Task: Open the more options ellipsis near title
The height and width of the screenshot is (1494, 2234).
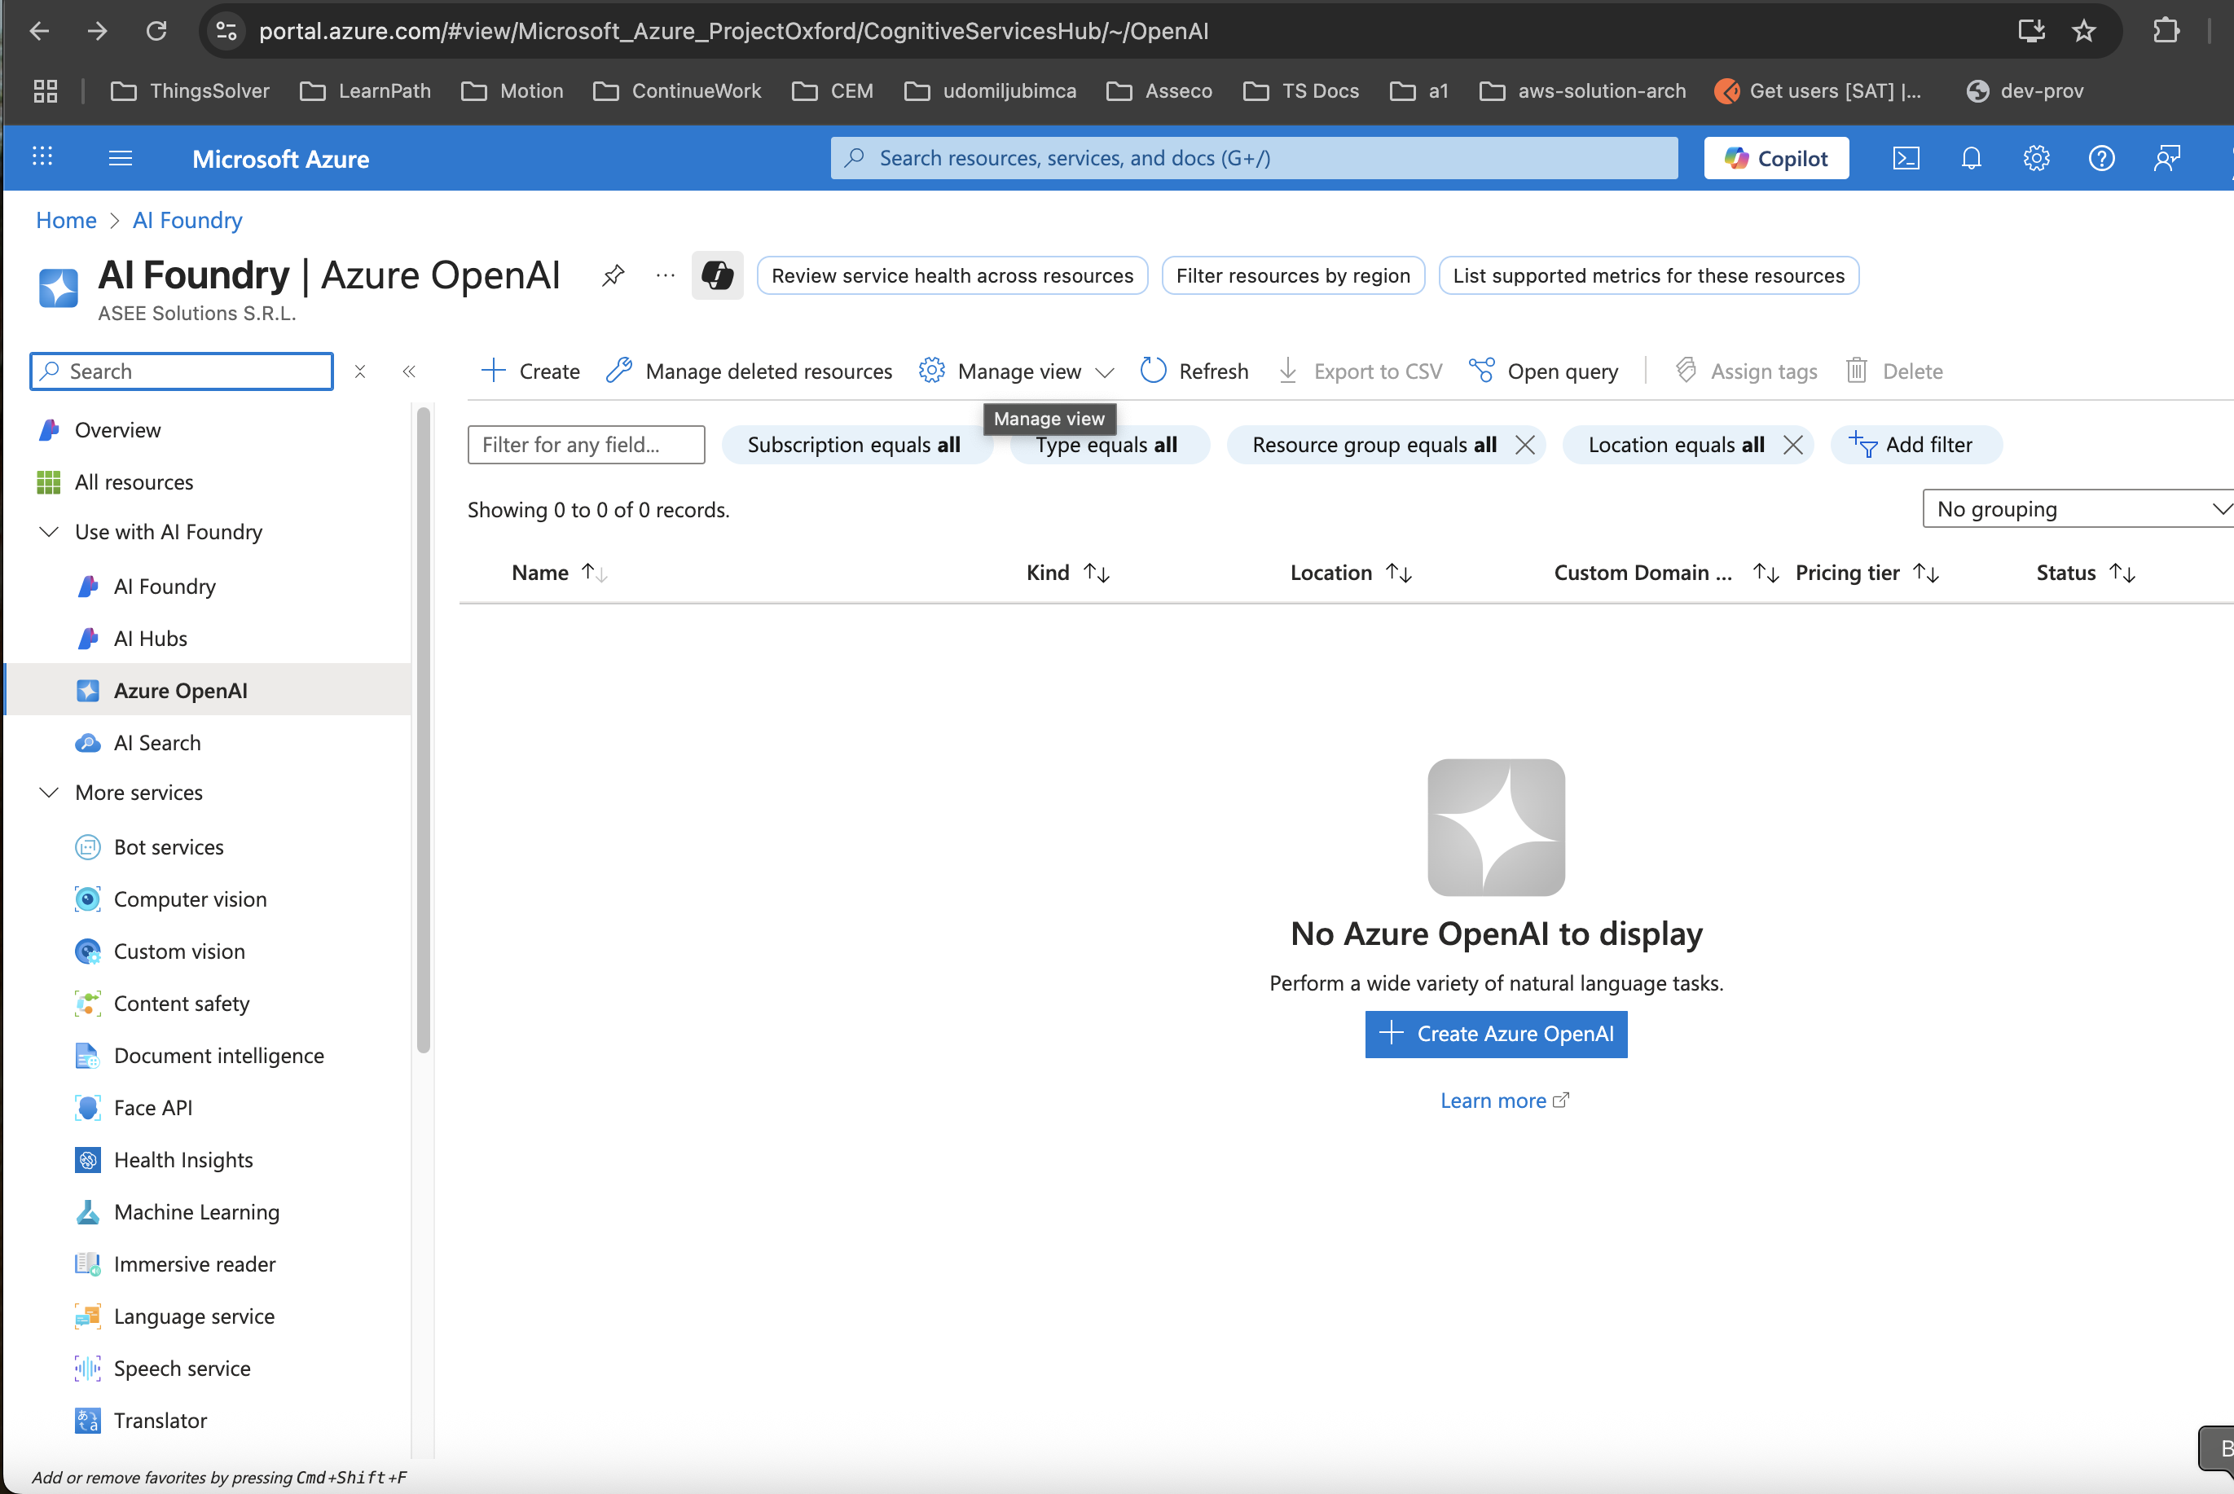Action: tap(665, 275)
